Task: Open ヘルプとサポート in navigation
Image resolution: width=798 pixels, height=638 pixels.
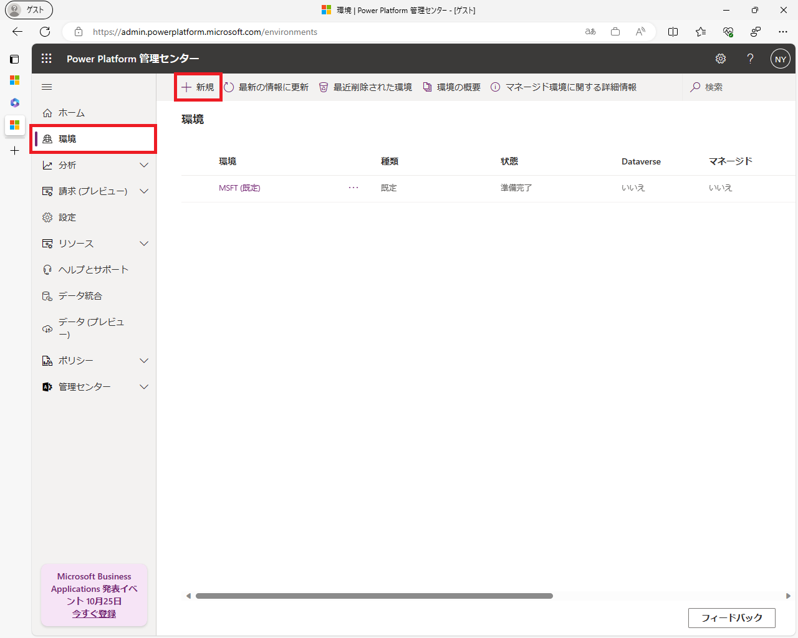Action: click(x=94, y=270)
